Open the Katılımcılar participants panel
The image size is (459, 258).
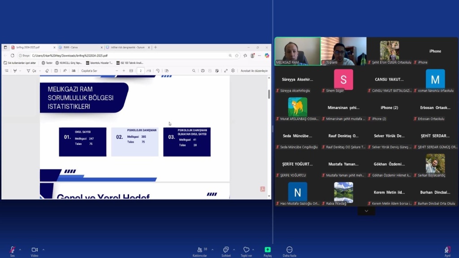click(x=199, y=250)
